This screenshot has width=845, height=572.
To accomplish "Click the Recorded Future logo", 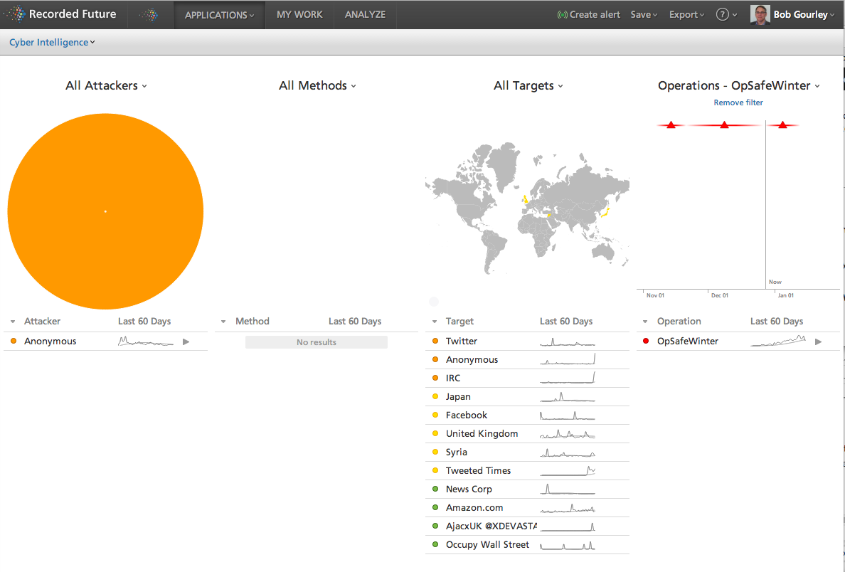I will pyautogui.click(x=60, y=14).
